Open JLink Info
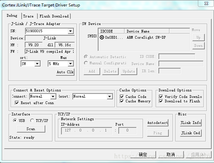The height and width of the screenshot is (163, 214). (x=191, y=123)
